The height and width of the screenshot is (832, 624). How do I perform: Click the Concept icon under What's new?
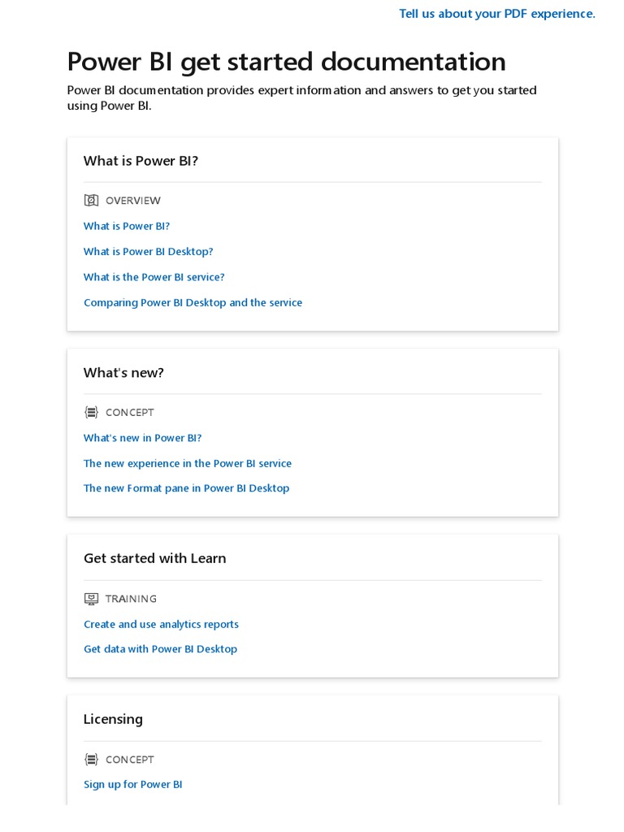(x=91, y=413)
